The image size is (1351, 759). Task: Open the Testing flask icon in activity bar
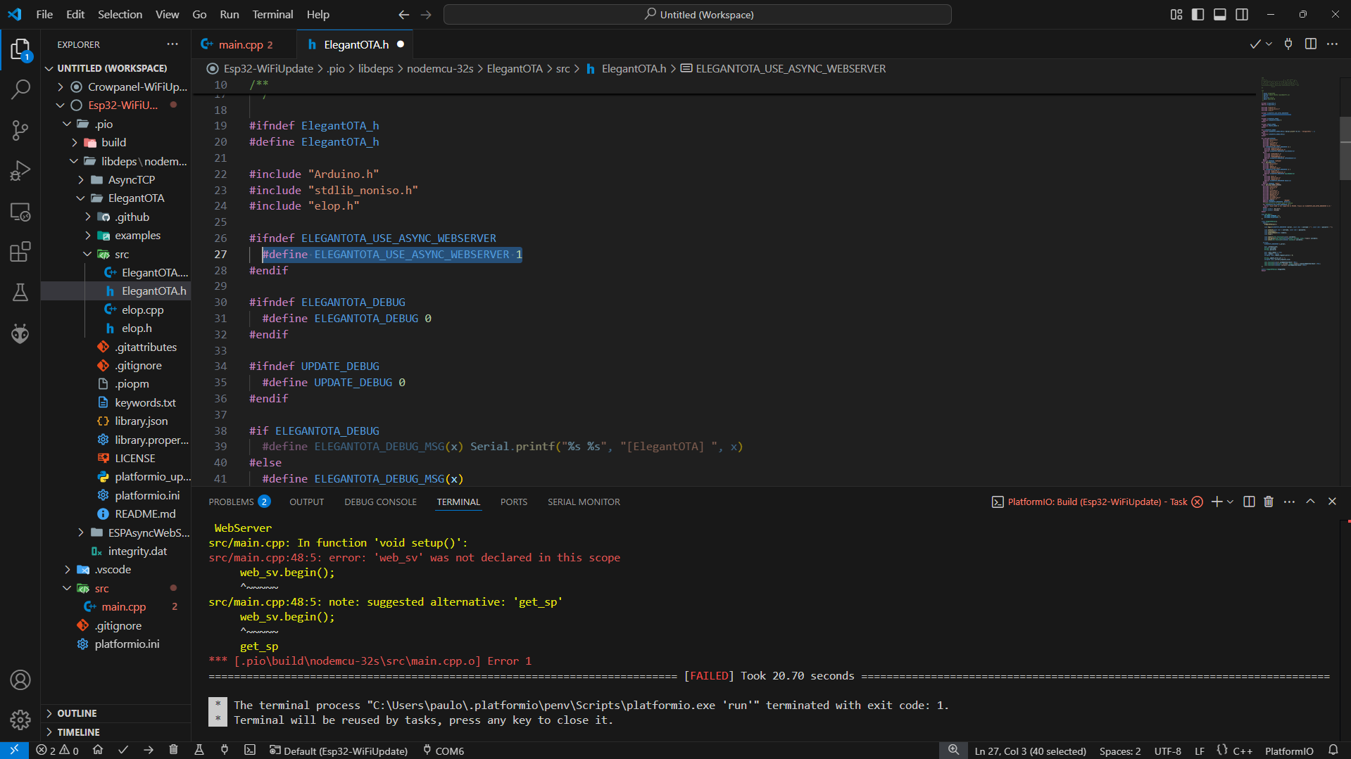pos(20,293)
